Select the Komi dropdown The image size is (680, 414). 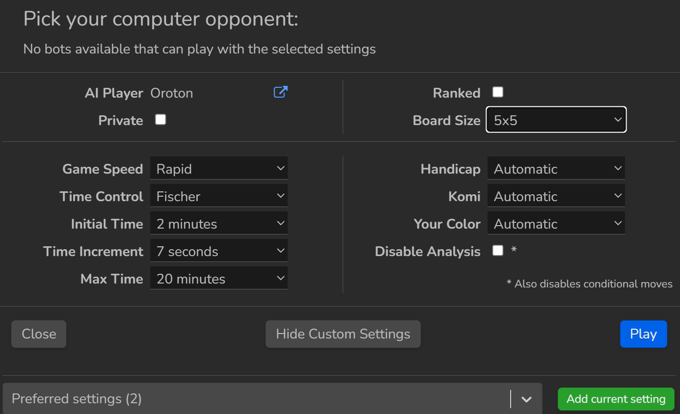556,196
